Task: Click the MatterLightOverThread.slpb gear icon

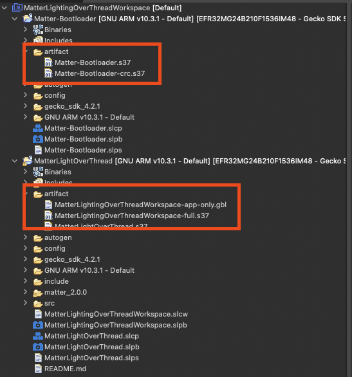Action: pyautogui.click(x=38, y=347)
